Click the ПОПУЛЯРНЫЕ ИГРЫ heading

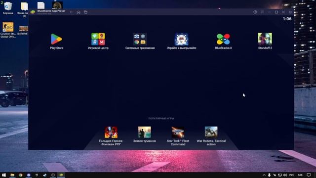(x=161, y=119)
